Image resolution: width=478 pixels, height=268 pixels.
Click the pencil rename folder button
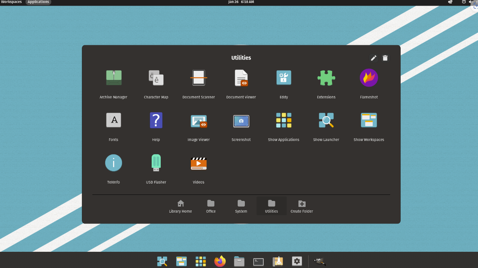tap(373, 58)
